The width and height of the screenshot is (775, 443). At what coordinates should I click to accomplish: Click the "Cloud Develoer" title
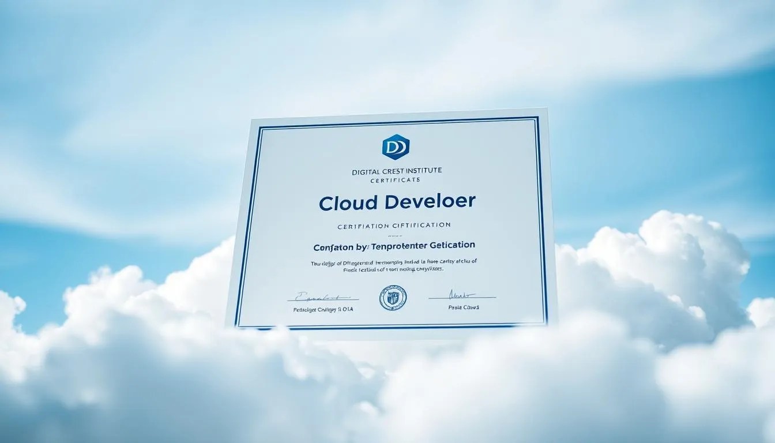[x=397, y=202]
